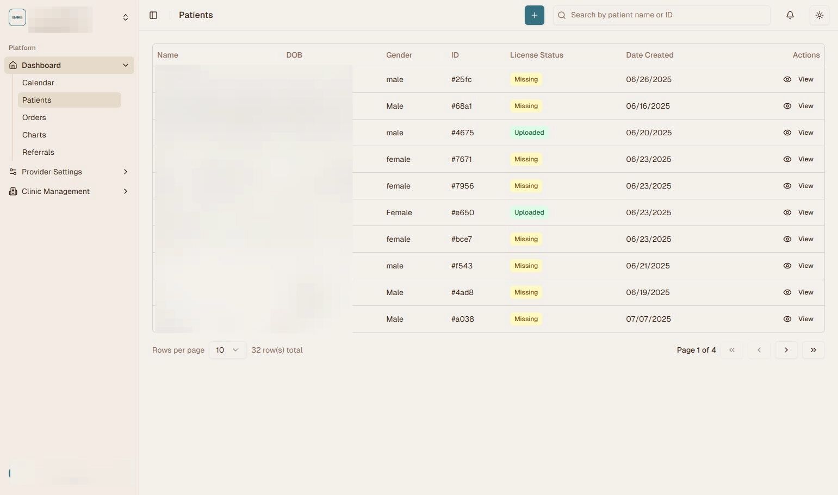Open the Orders page
Screen dimensions: 838x495
[70, 117]
